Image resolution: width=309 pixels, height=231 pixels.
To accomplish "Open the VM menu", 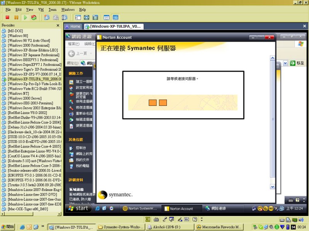I will pyautogui.click(x=41, y=10).
